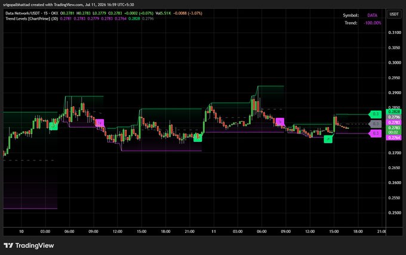Click the magenta signal marker near 09:00 on day 10

click(100, 123)
